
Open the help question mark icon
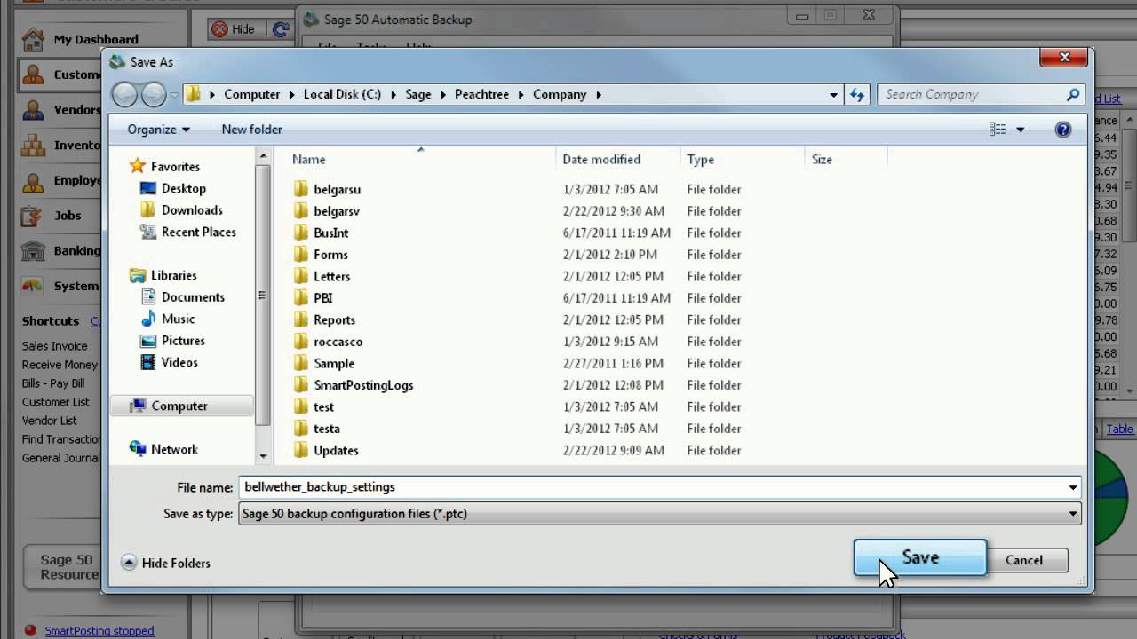pos(1063,130)
